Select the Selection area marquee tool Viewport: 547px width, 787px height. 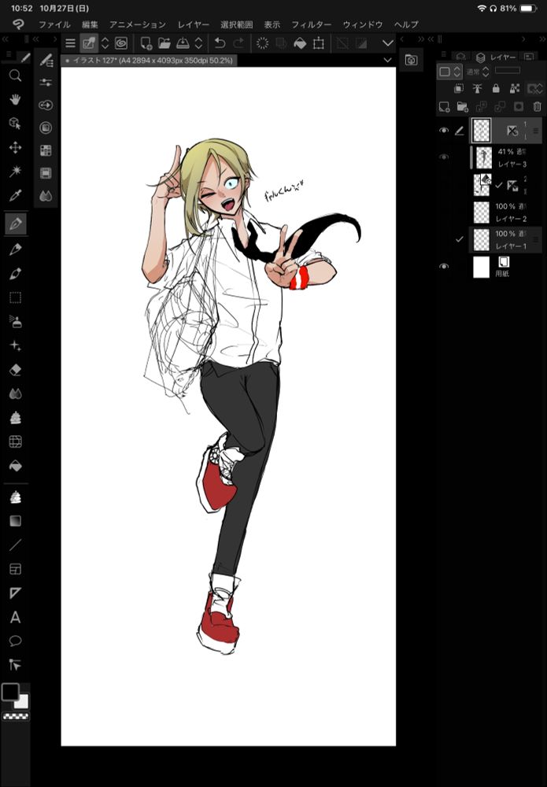pos(15,297)
